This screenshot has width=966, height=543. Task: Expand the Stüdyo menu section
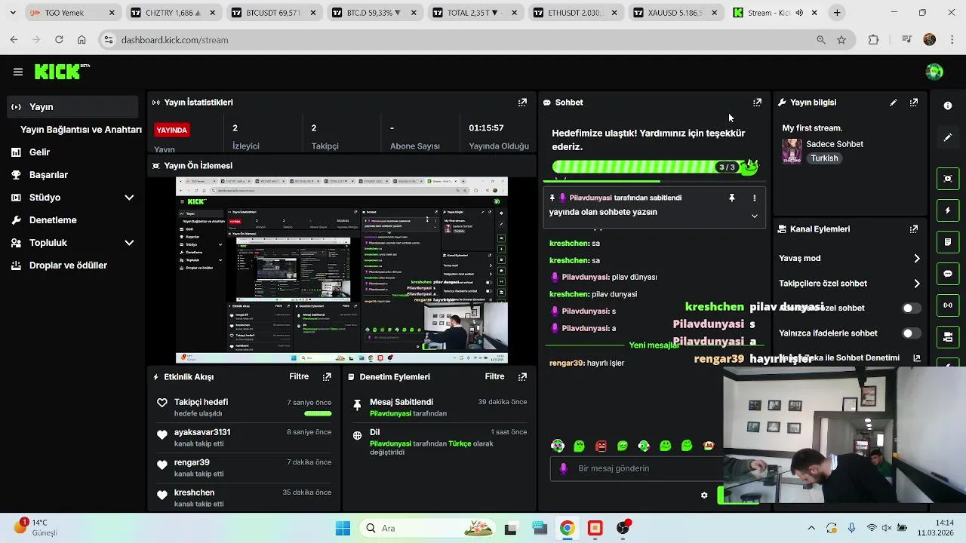(129, 198)
